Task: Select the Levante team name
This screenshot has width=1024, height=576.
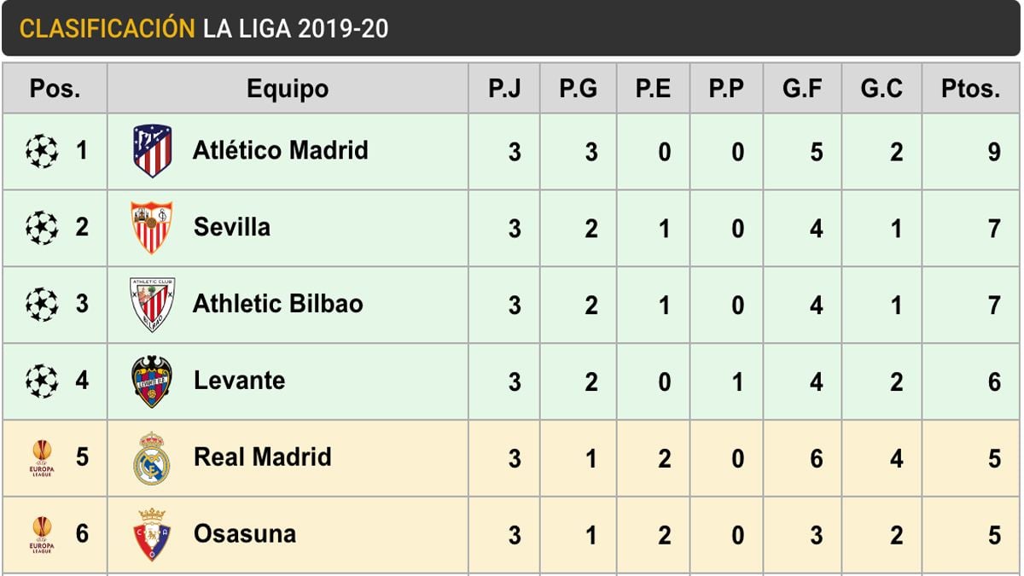Action: point(239,381)
